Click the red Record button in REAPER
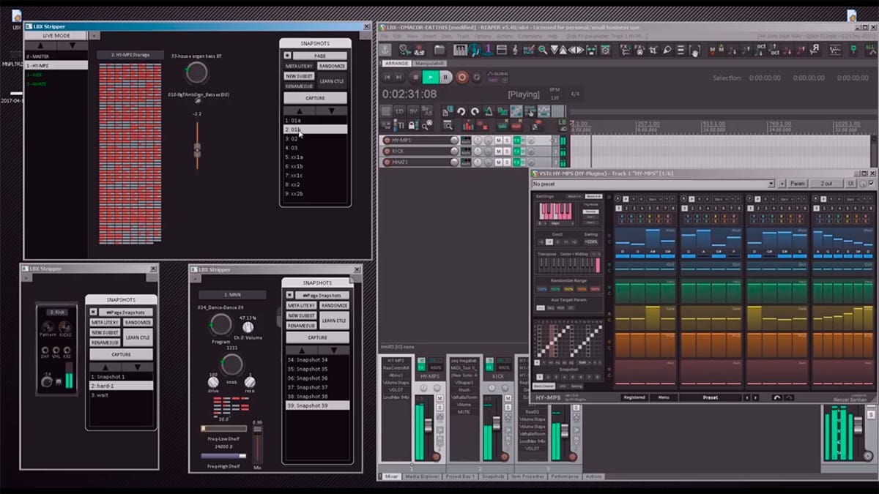This screenshot has height=494, width=879. click(461, 77)
